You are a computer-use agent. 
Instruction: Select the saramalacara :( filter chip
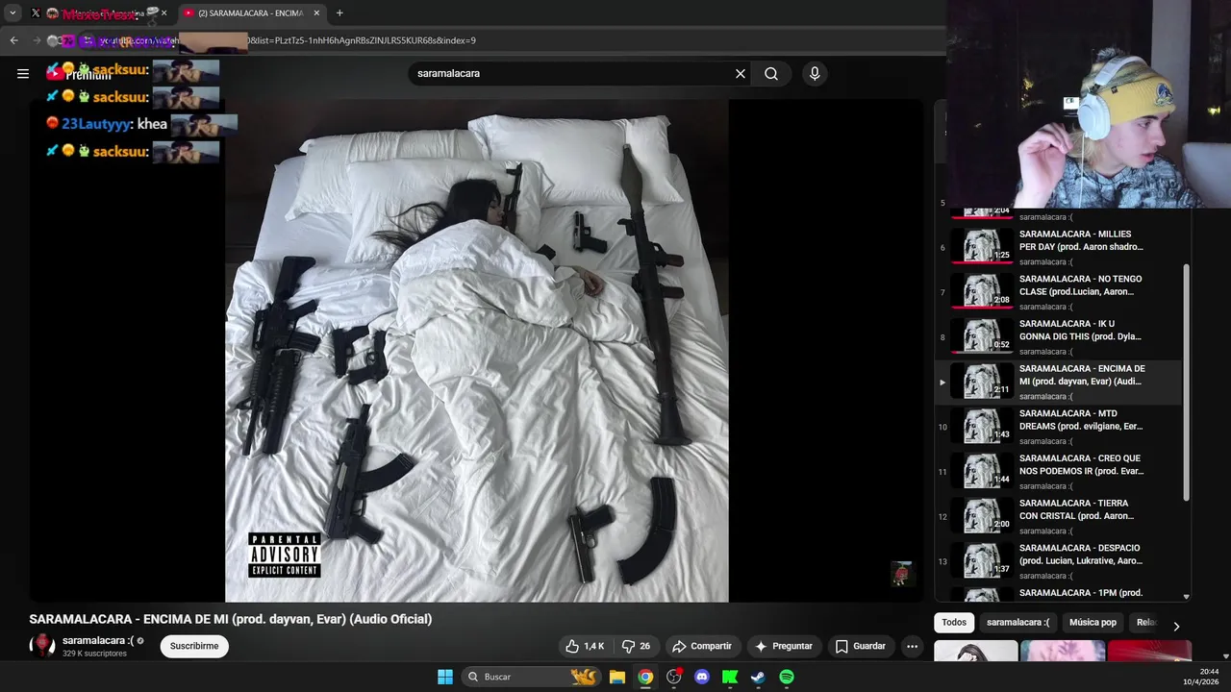pos(1017,623)
